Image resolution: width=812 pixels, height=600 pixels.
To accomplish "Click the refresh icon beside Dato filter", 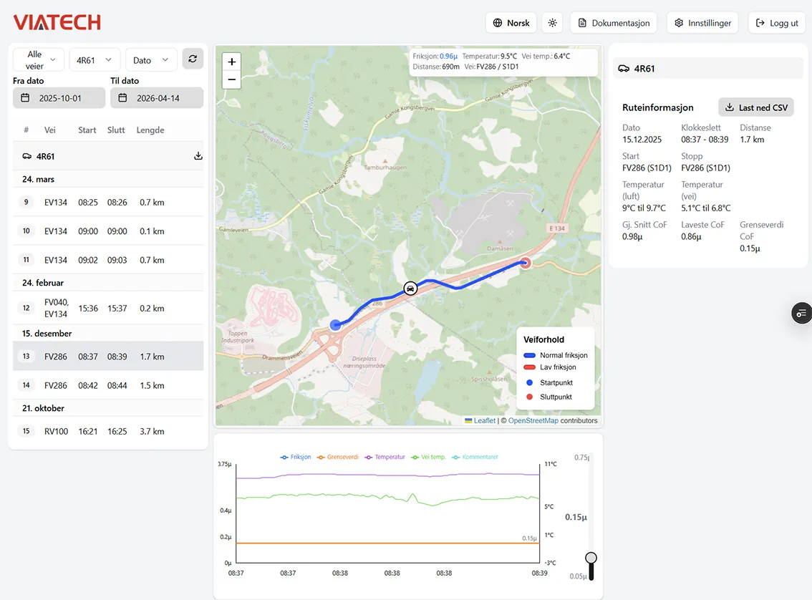I will (193, 59).
